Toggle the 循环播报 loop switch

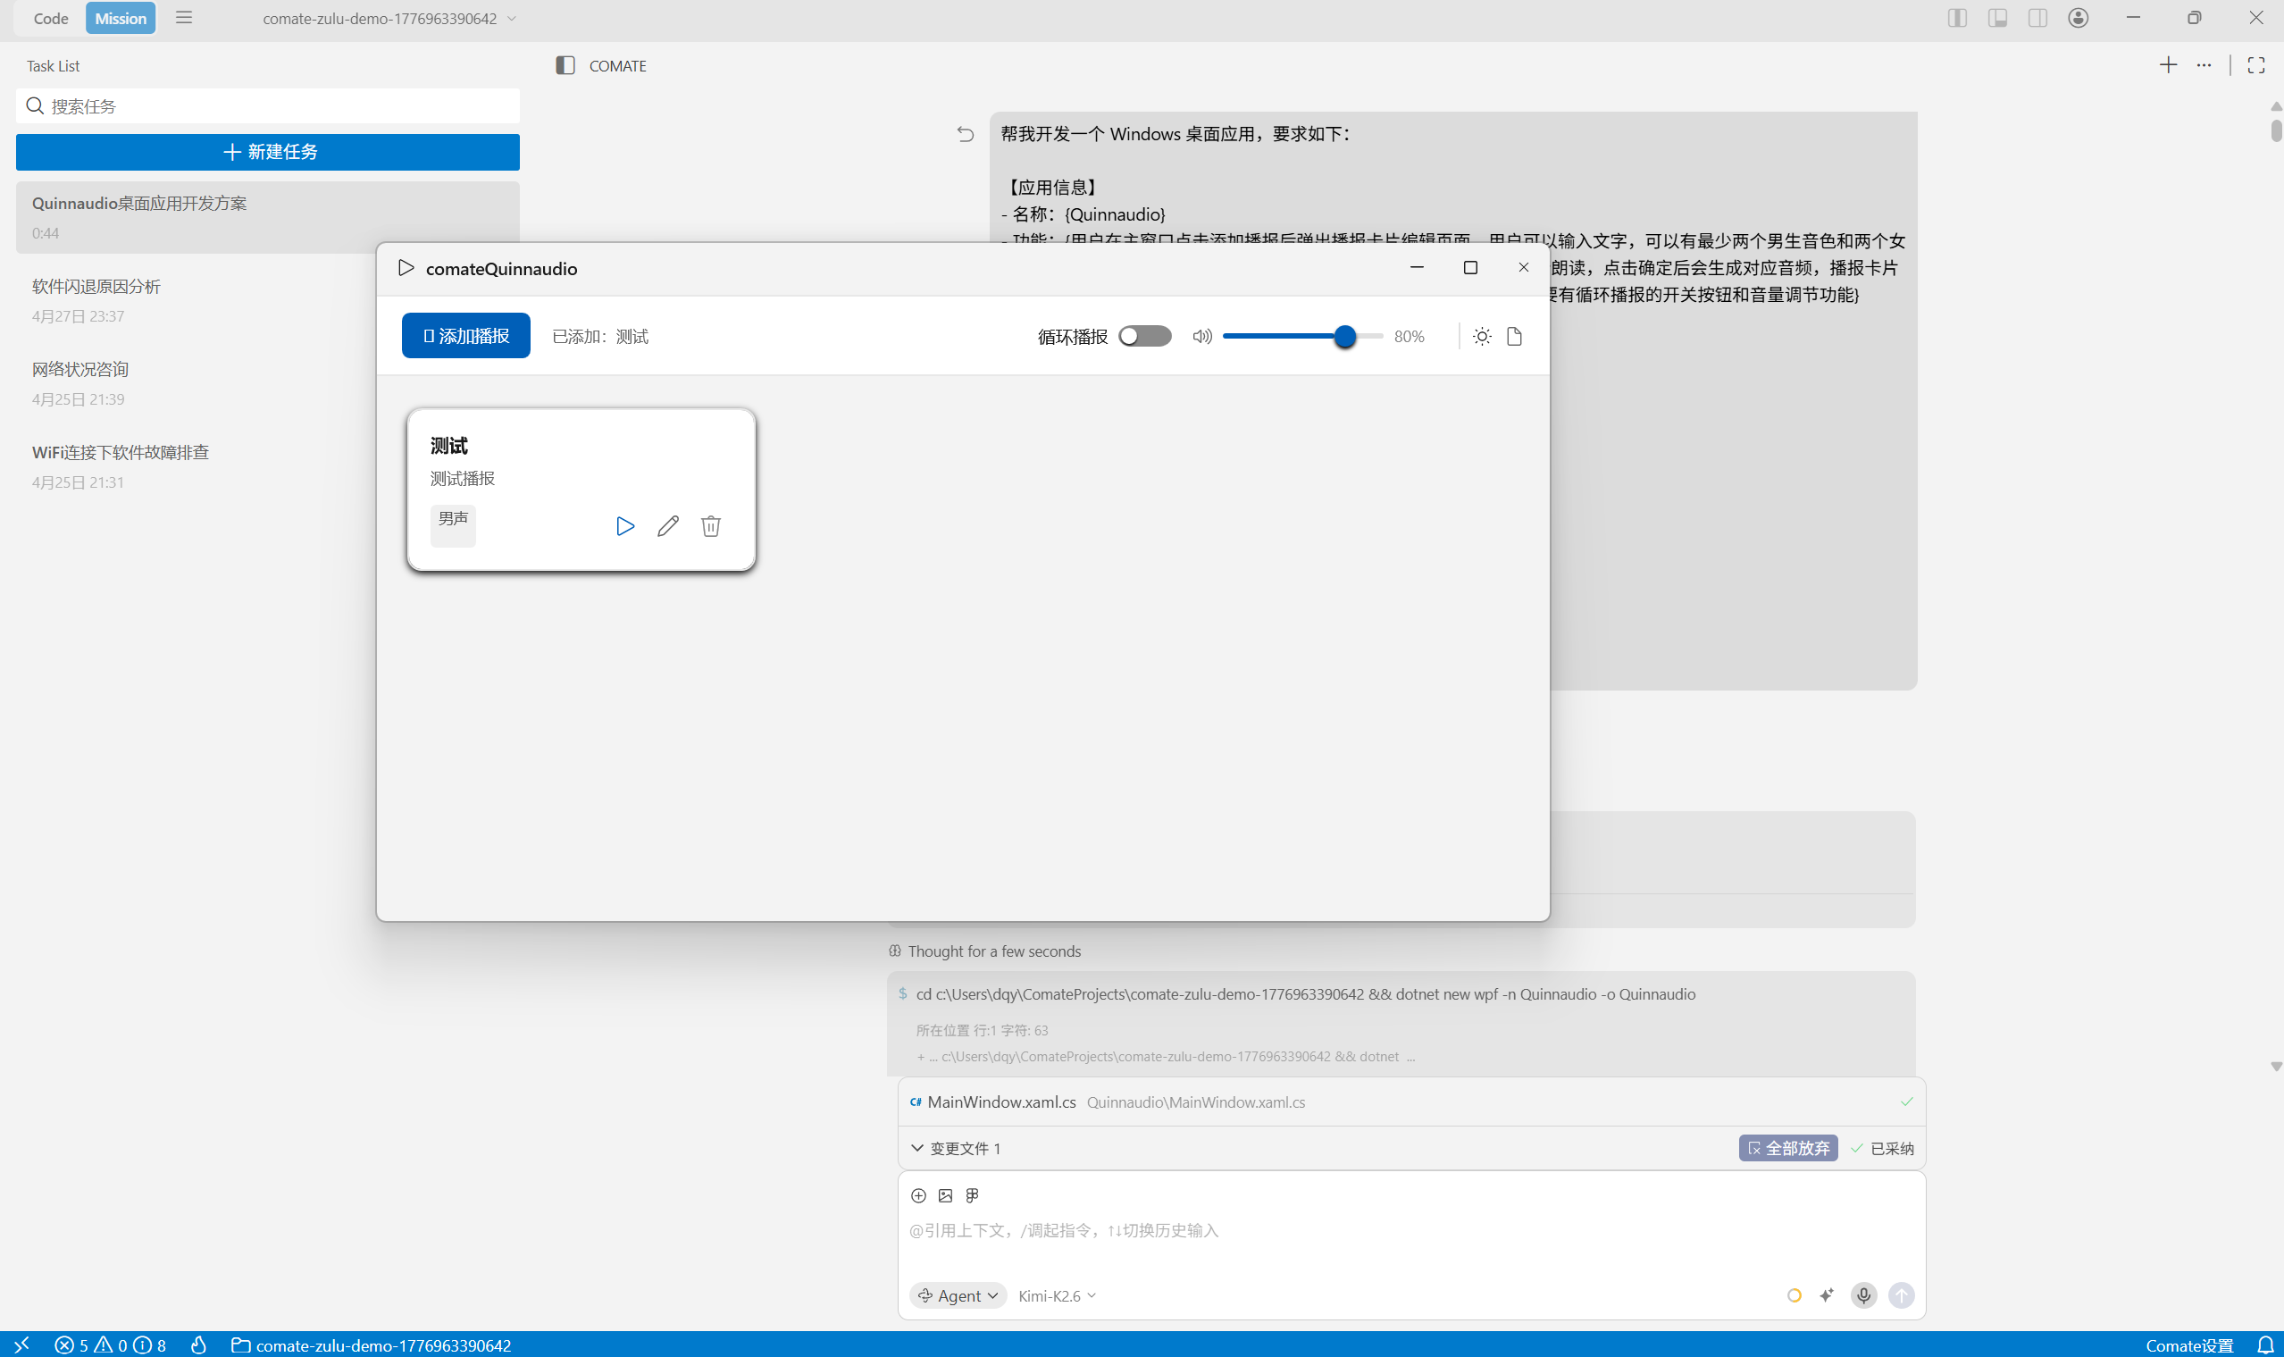1145,337
